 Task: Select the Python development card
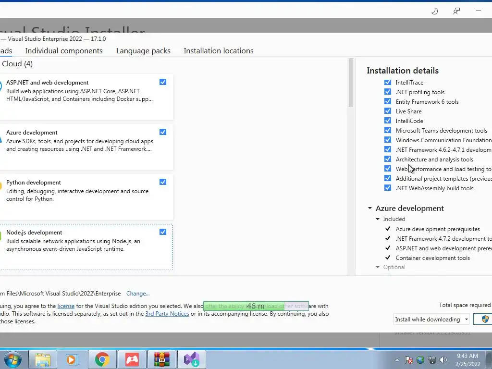click(86, 197)
